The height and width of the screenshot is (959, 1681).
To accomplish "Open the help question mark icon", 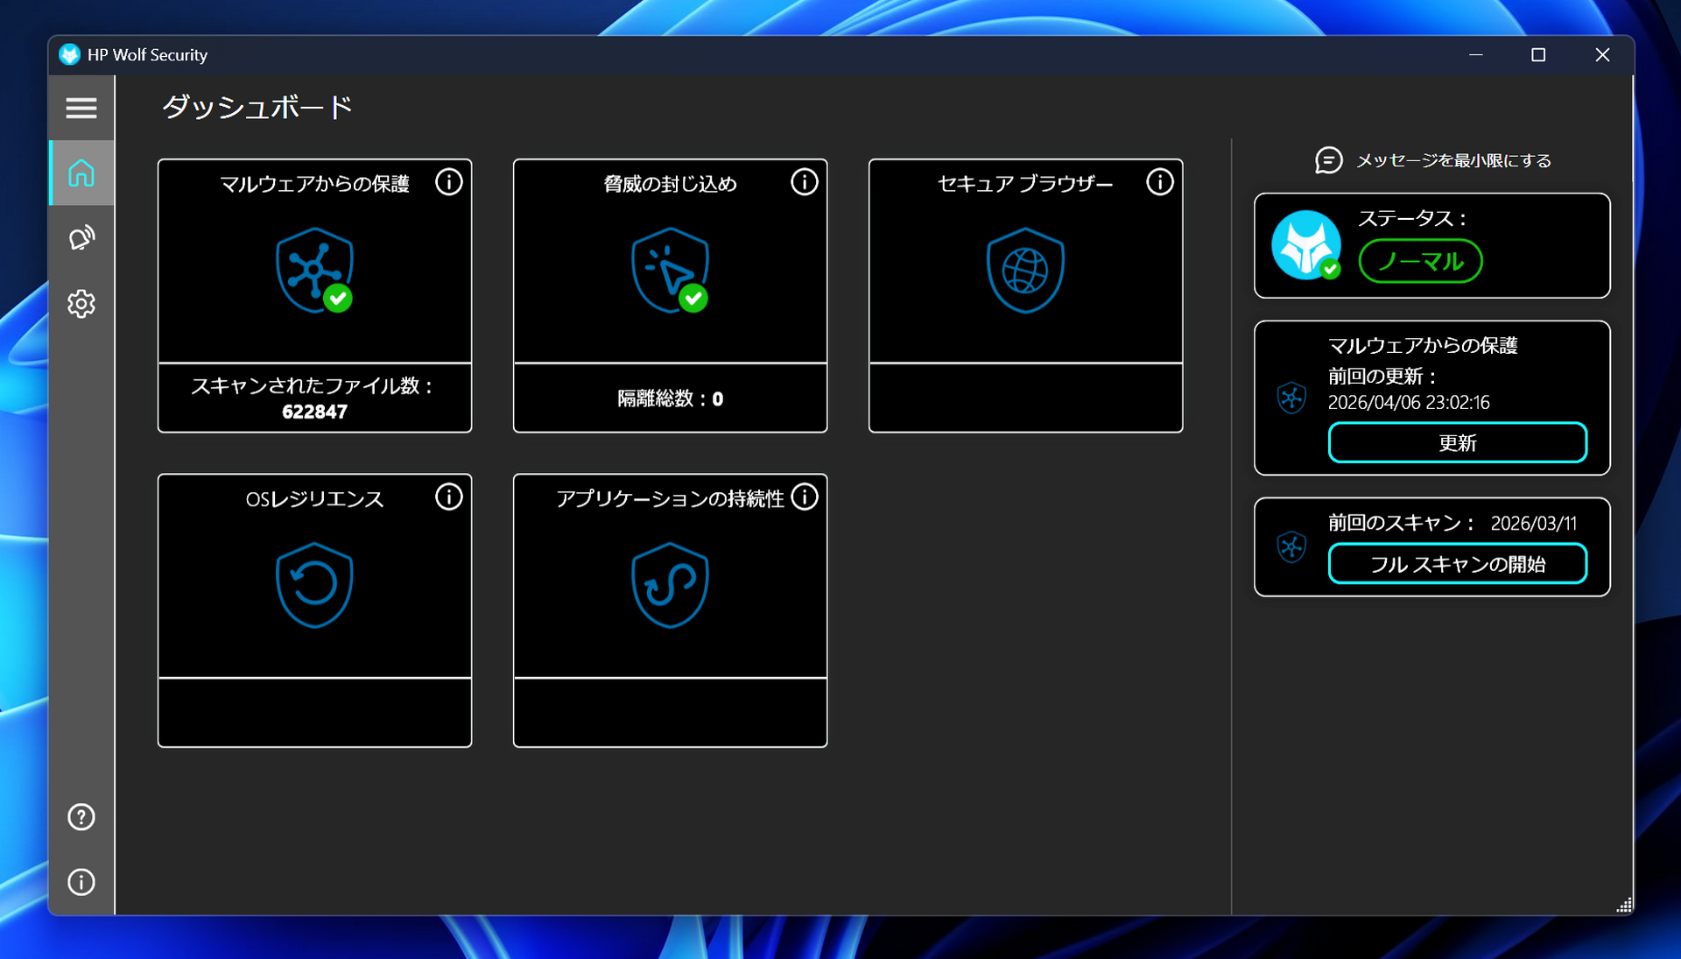I will [x=81, y=817].
